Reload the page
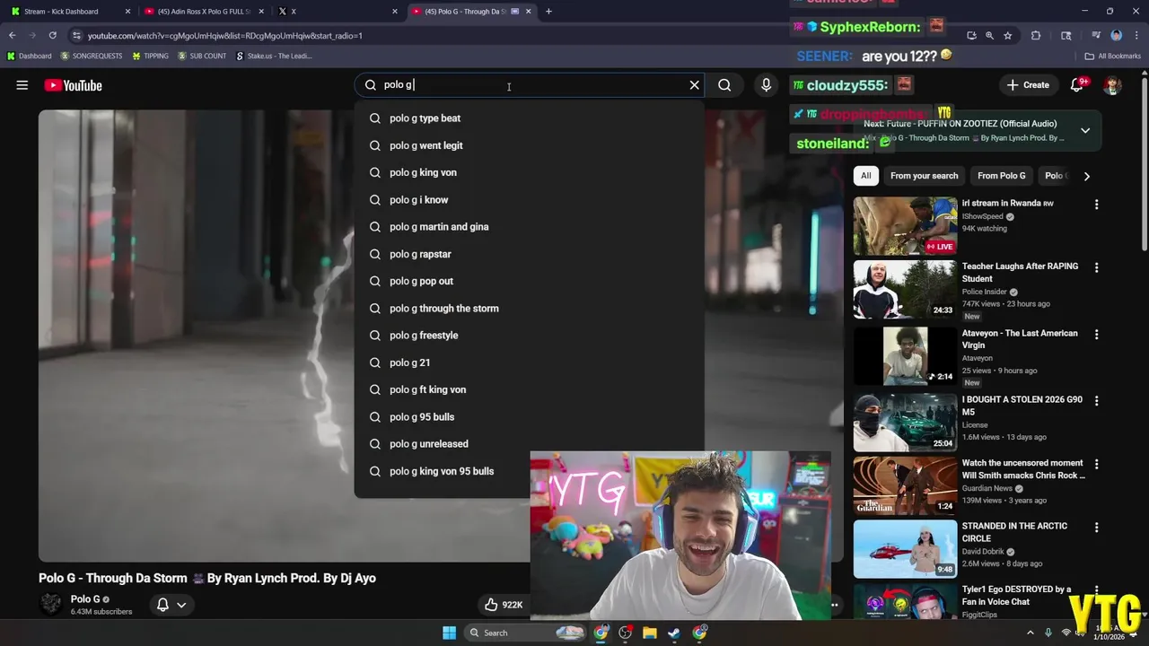The width and height of the screenshot is (1149, 646). (52, 35)
